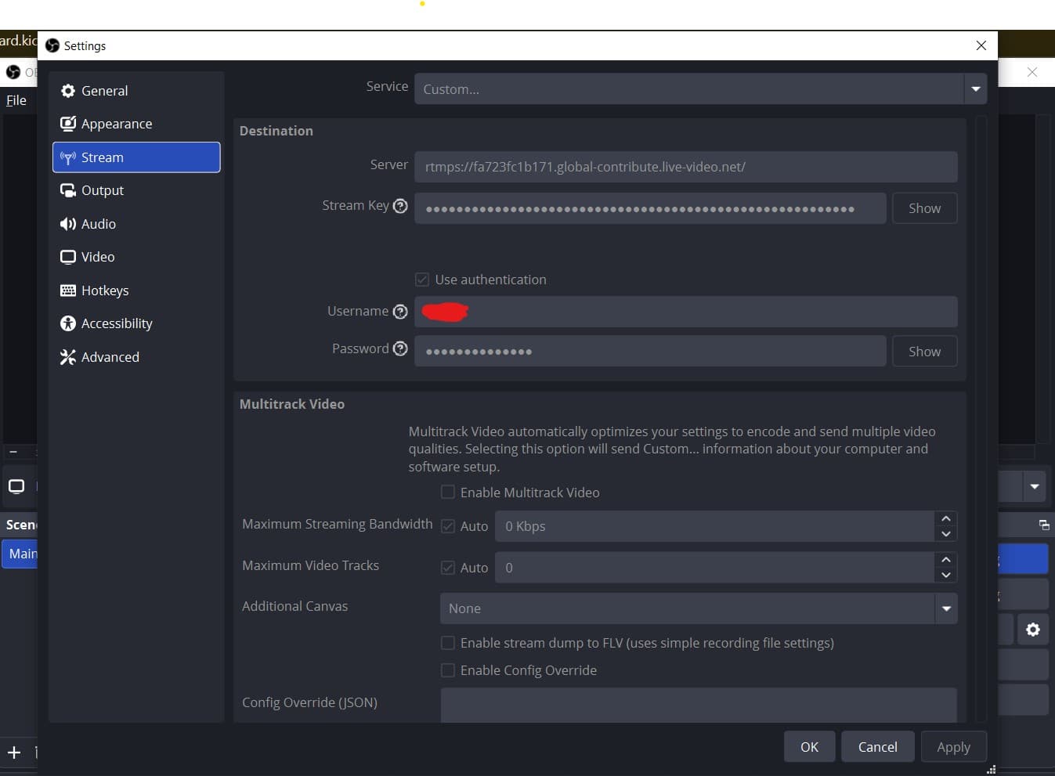Screen dimensions: 1055x776
Task: Open the General settings section
Action: pos(136,91)
